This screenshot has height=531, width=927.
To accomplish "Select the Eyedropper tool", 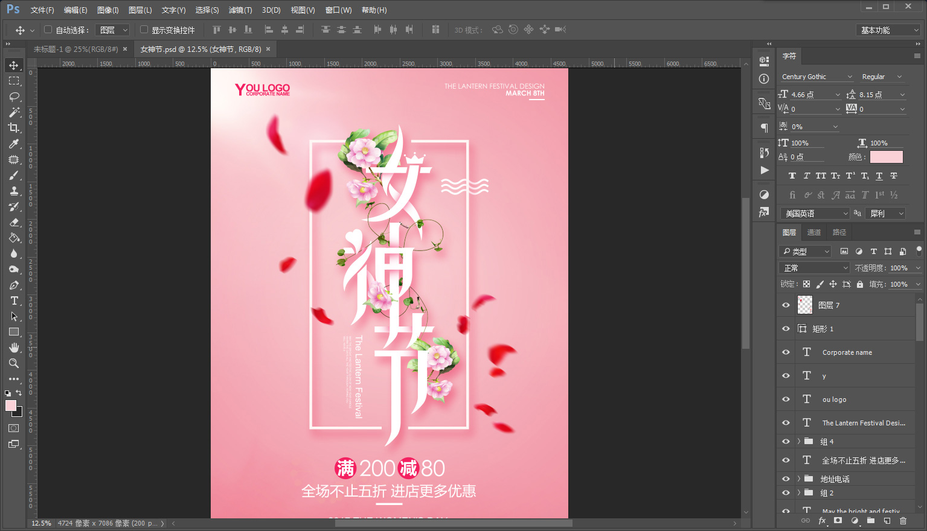I will [x=14, y=144].
